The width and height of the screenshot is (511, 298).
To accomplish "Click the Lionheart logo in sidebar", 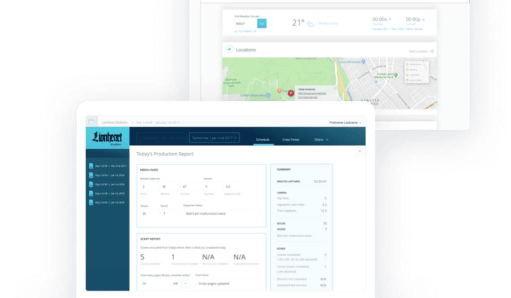I will click(x=107, y=138).
